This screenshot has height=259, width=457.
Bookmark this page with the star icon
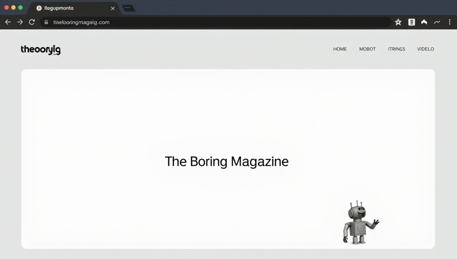click(398, 22)
